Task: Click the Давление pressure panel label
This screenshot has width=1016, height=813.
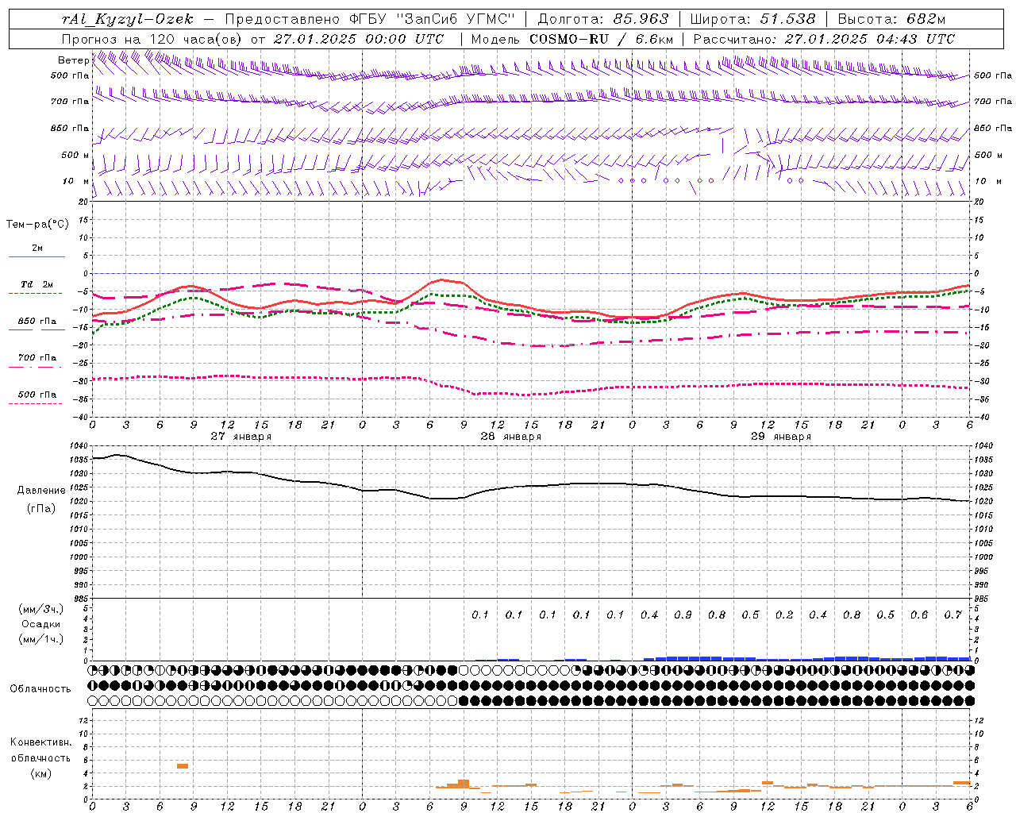Action: (x=41, y=491)
